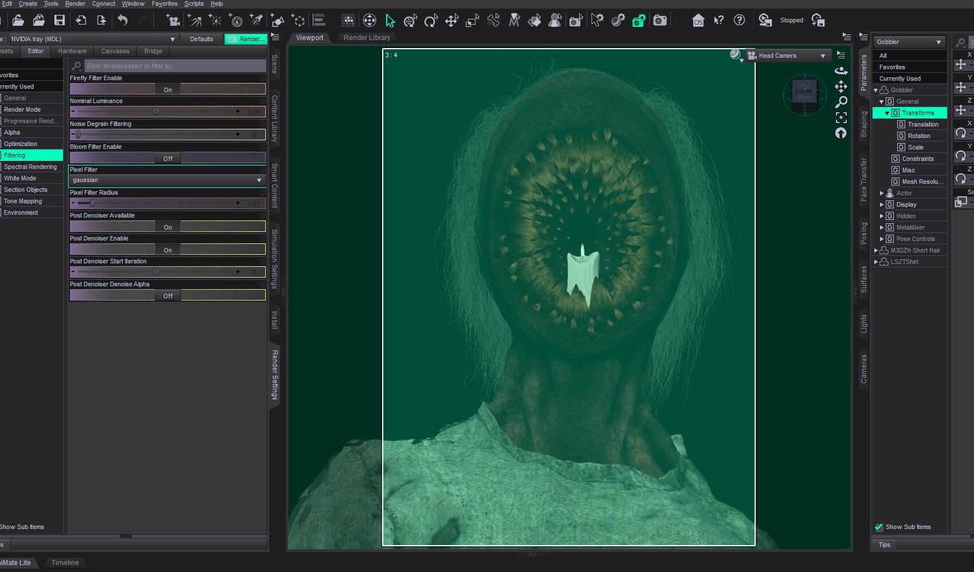Click the green Render camera icon
The height and width of the screenshot is (572, 974).
[639, 21]
